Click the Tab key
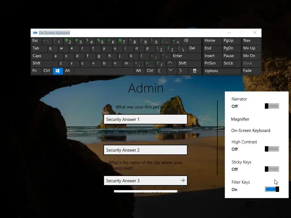Image resolution: width=291 pixels, height=218 pixels. pos(39,49)
